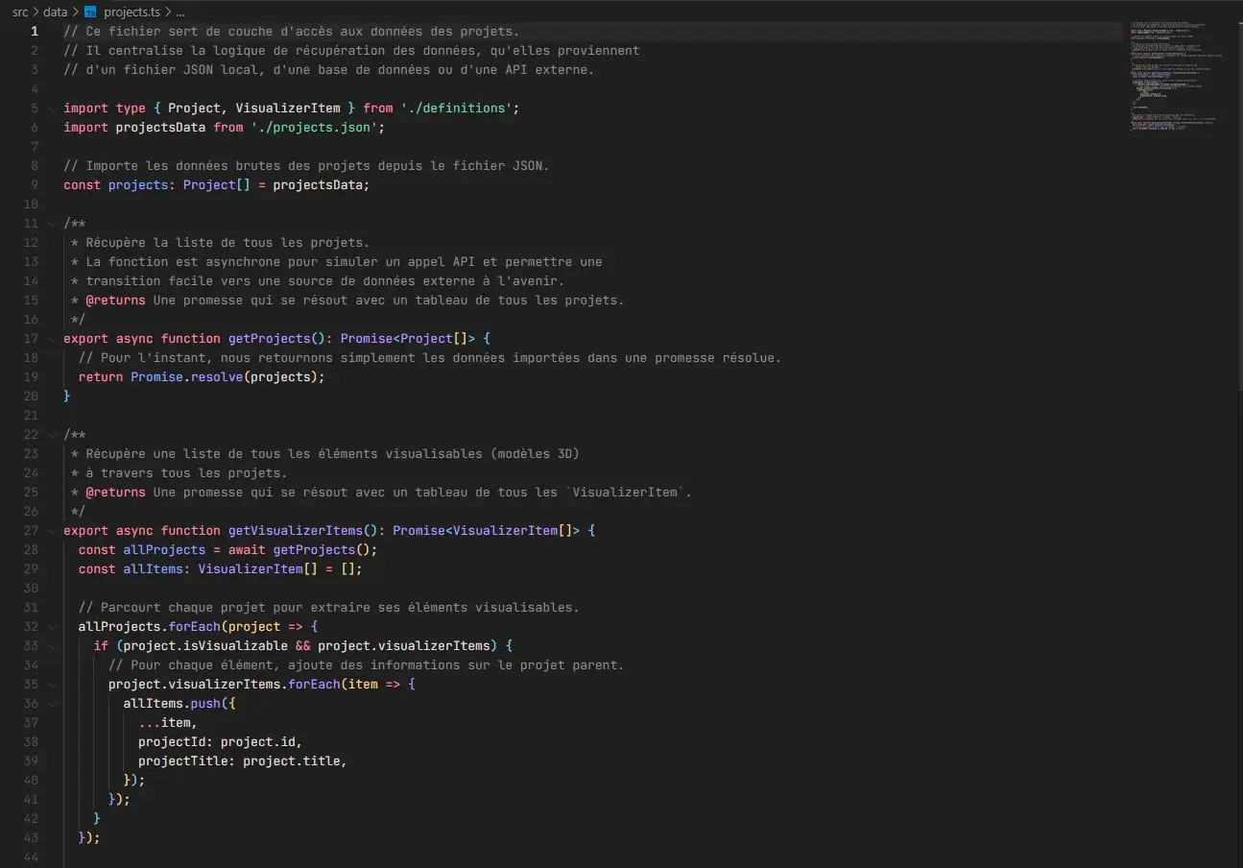Click comment 'Ce fichier sert de couche'
This screenshot has width=1243, height=868.
click(x=292, y=31)
